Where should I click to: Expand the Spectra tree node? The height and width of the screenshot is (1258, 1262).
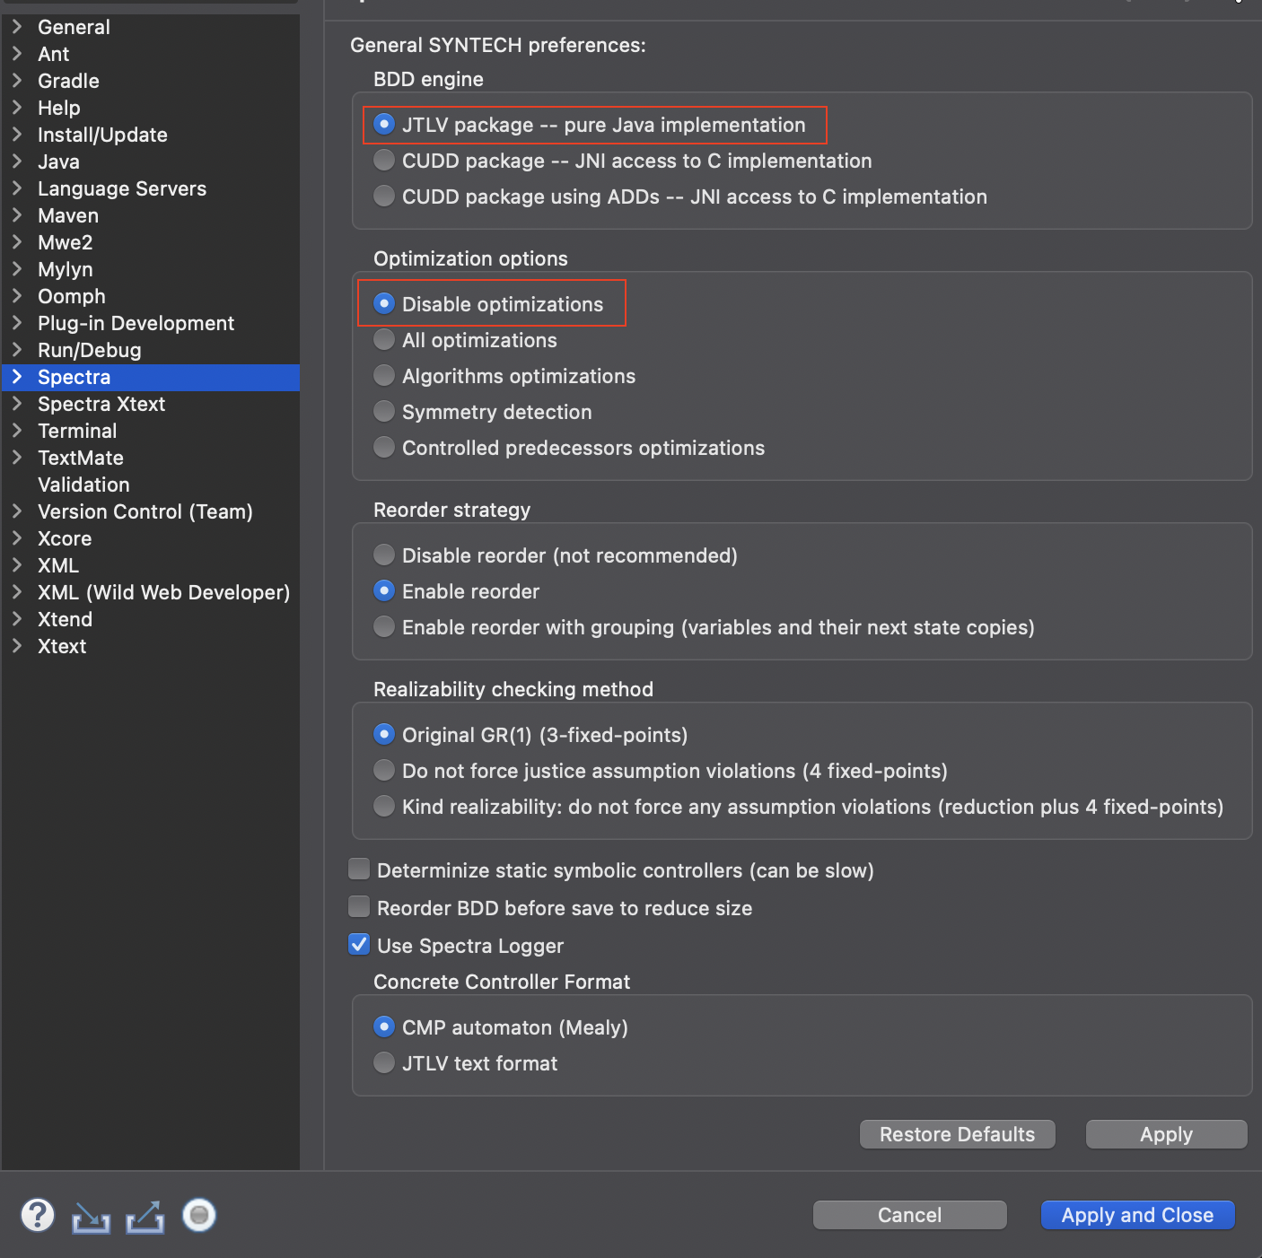point(17,377)
